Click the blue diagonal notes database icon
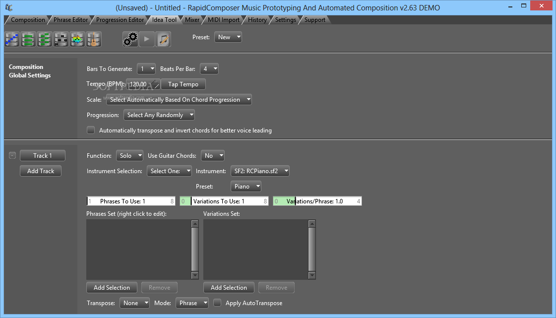This screenshot has height=318, width=556. [12, 39]
